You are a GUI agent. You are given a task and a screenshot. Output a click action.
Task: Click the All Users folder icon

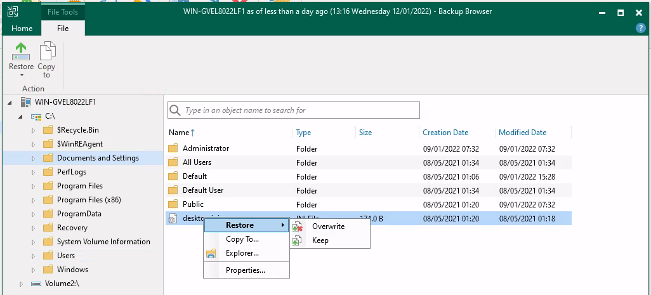tap(173, 162)
